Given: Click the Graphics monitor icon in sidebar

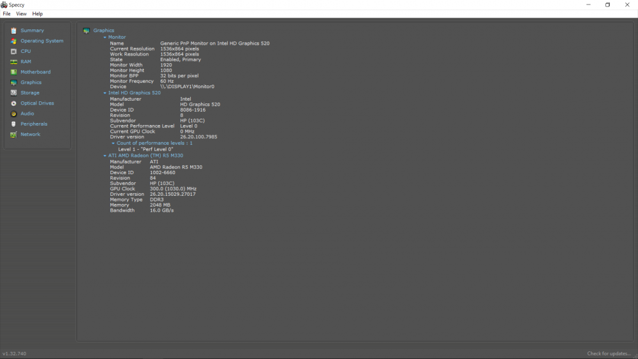Looking at the screenshot, I should click(x=13, y=82).
